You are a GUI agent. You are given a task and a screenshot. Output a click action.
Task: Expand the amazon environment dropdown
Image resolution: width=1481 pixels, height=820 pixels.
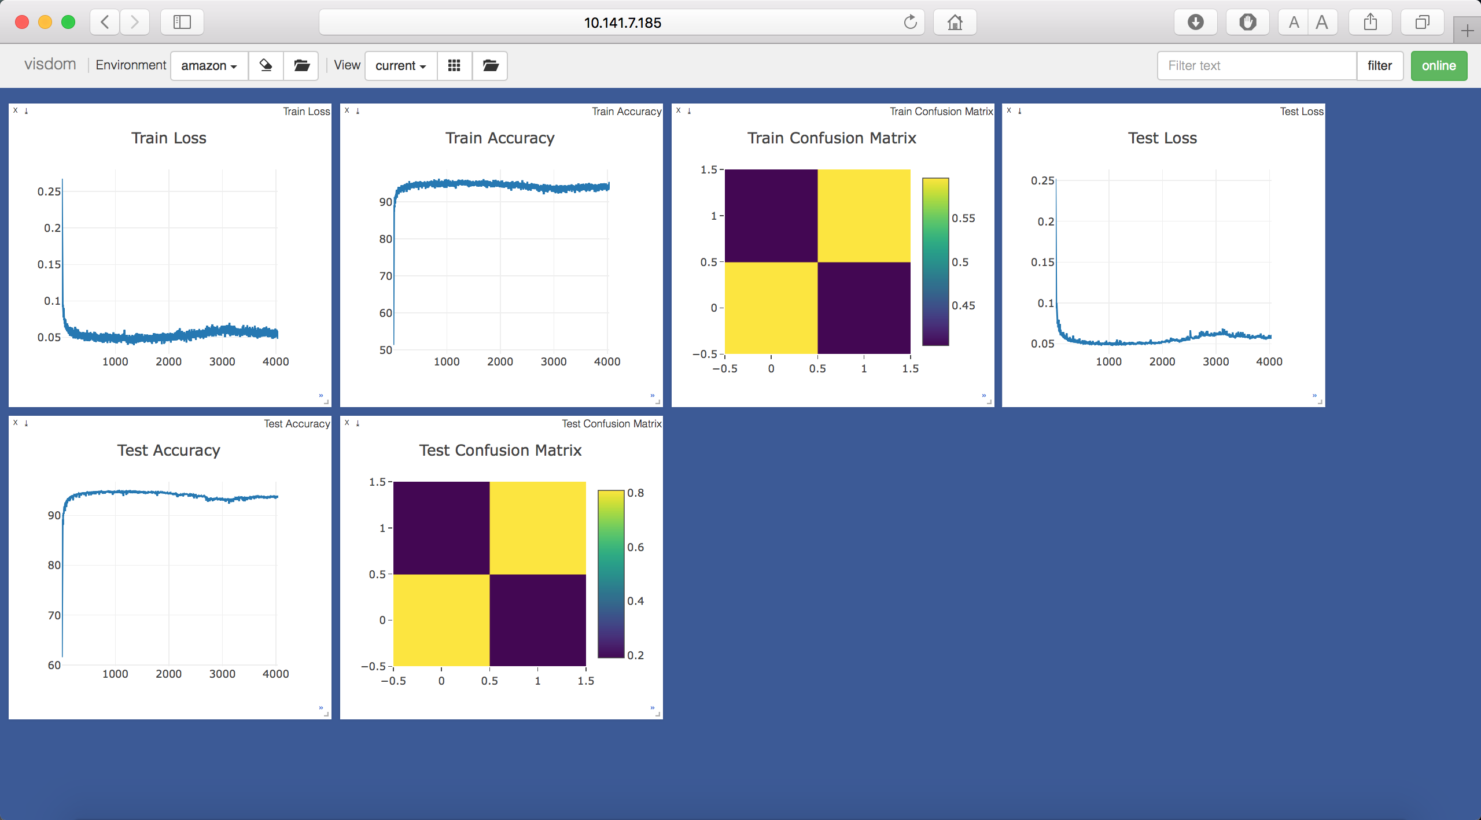[209, 65]
